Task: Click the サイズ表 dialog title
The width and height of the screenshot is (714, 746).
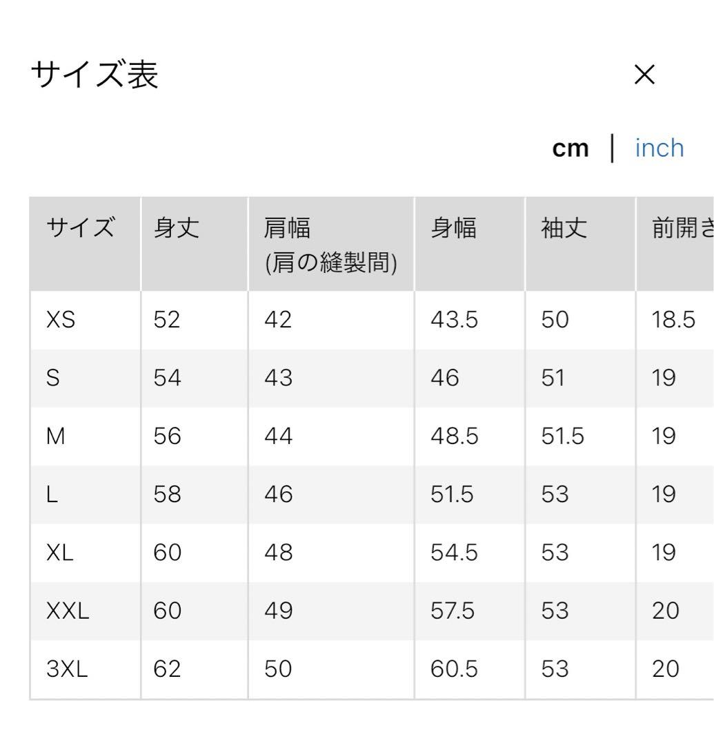Action: point(95,75)
